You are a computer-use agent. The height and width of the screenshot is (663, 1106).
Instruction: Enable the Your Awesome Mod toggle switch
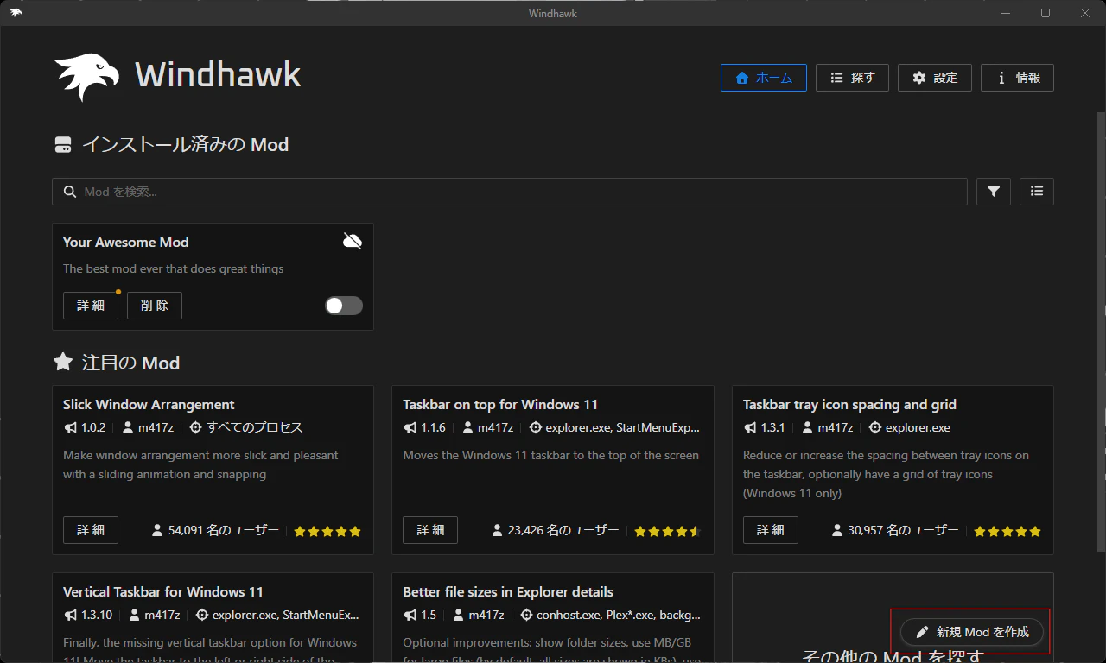344,306
